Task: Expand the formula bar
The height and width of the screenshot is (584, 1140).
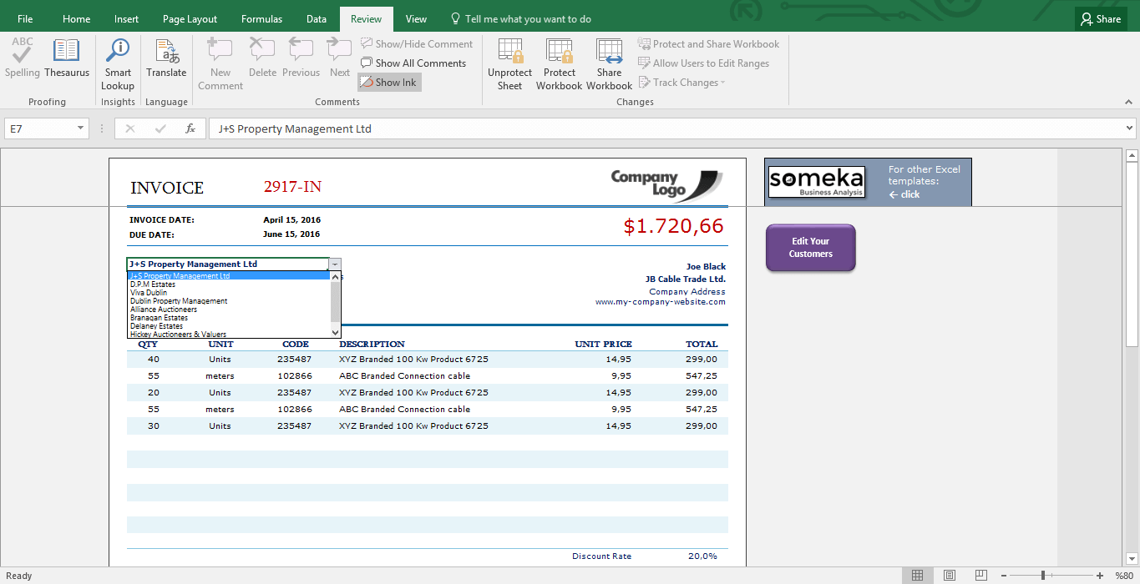Action: pos(1130,128)
